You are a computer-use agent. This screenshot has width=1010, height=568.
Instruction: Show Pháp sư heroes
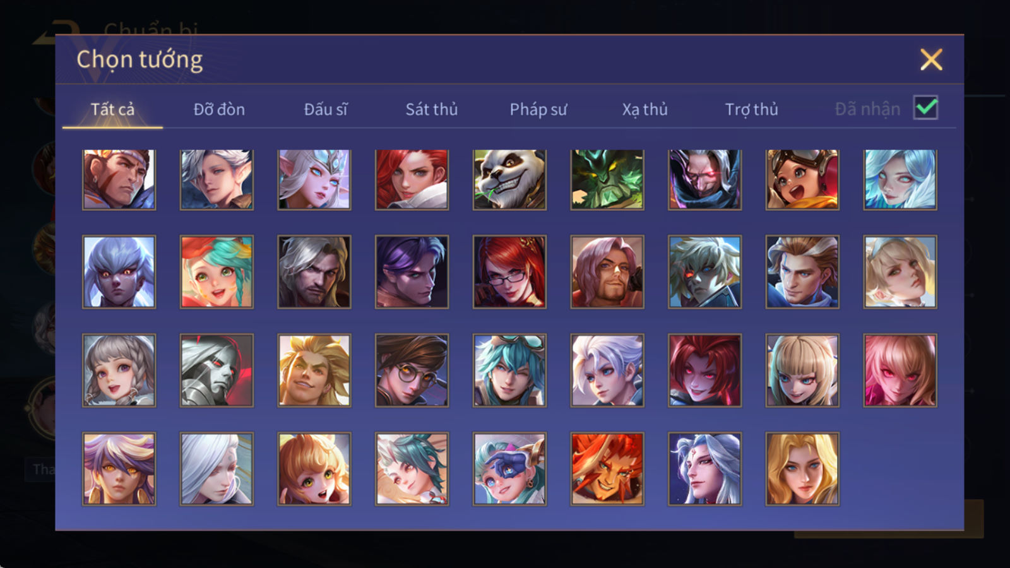[538, 109]
